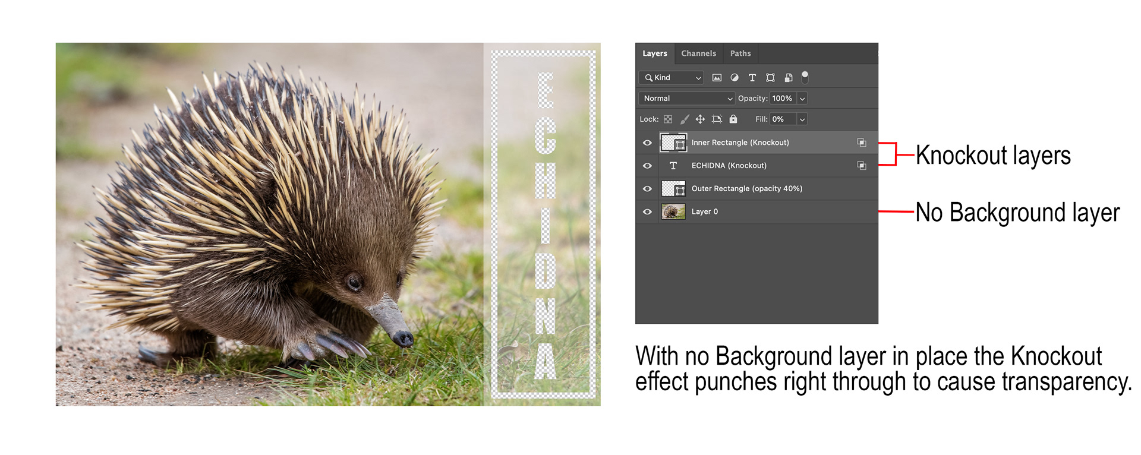Filter layers by adjustment layer icon
This screenshot has height=455, width=1141.
[735, 78]
